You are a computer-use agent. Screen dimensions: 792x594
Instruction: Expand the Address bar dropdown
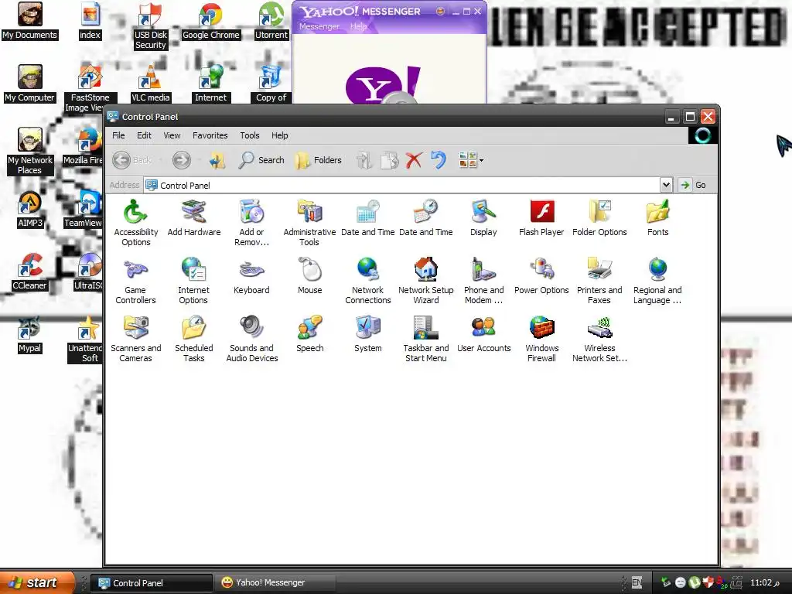tap(666, 185)
